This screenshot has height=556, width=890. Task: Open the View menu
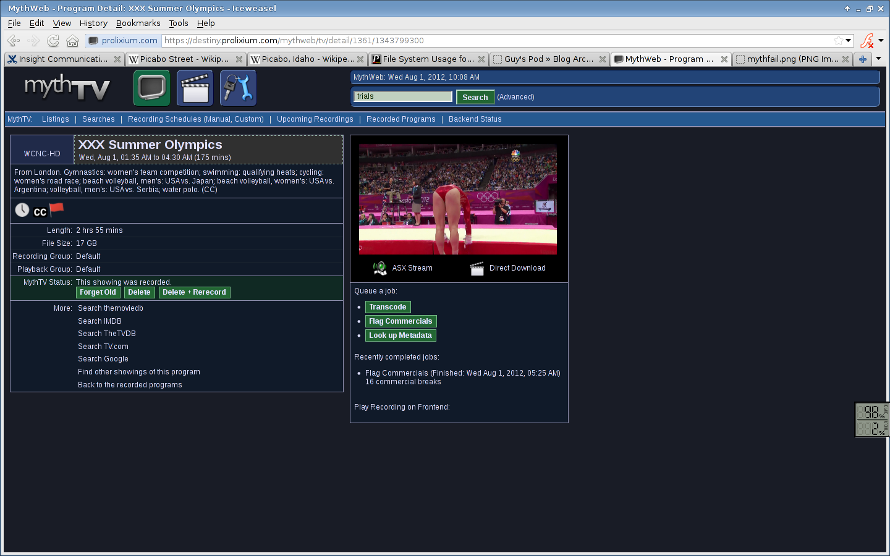[x=62, y=23]
